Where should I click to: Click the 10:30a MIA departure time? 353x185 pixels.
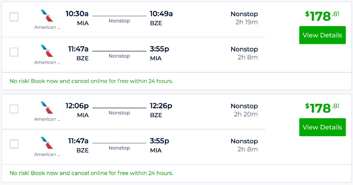[x=77, y=14]
